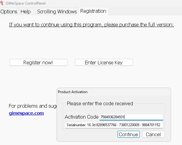Focus the Activation Code input field
The width and height of the screenshot is (182, 145).
pyautogui.click(x=131, y=117)
